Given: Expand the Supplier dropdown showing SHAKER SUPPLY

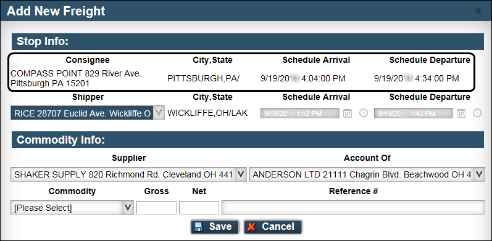Looking at the screenshot, I should [128, 174].
